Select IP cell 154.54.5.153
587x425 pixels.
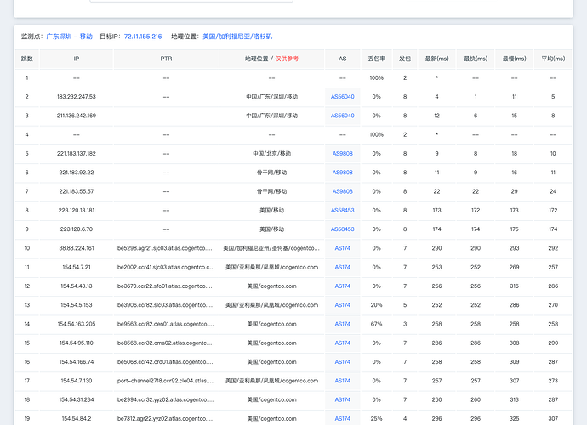[x=77, y=305]
